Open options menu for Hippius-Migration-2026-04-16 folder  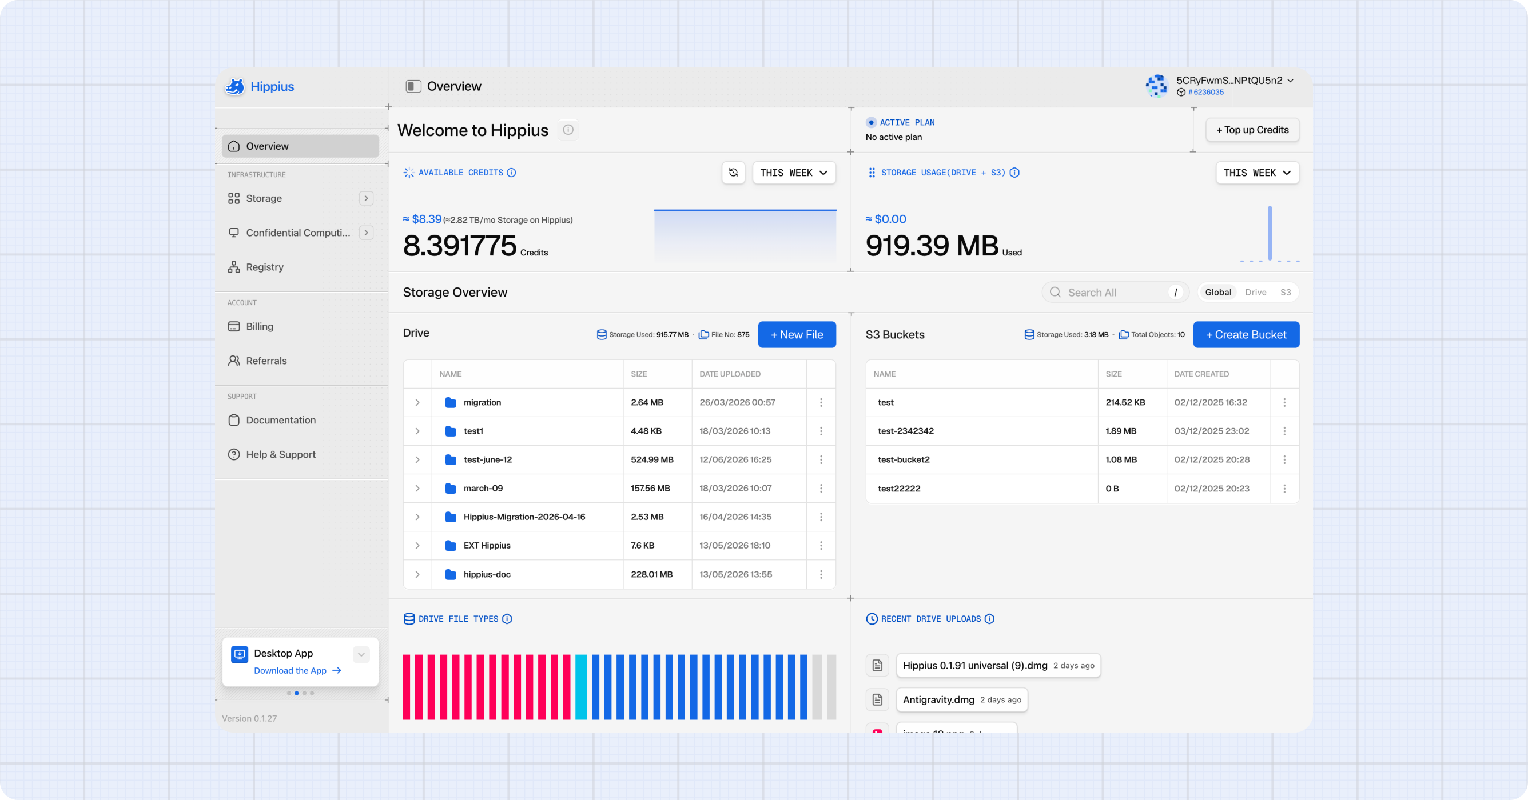(821, 517)
